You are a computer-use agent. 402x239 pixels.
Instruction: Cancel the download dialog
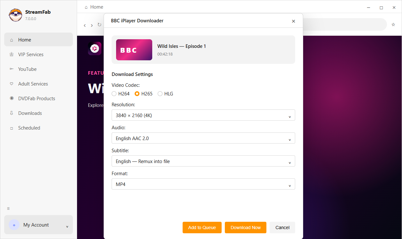(x=282, y=228)
